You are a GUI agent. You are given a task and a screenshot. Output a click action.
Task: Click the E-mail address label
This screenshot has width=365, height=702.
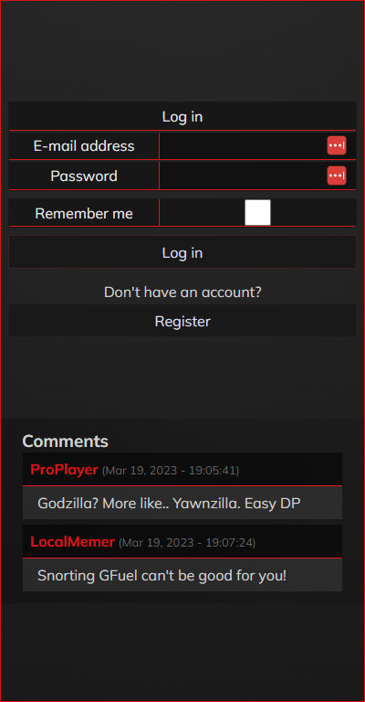(84, 146)
